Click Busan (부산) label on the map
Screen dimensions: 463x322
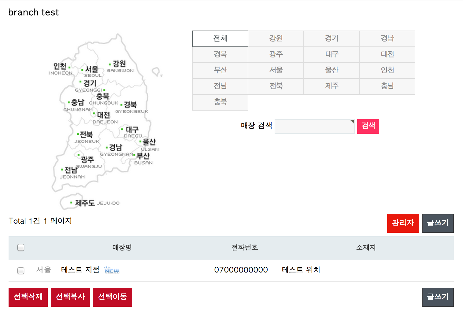pos(143,156)
